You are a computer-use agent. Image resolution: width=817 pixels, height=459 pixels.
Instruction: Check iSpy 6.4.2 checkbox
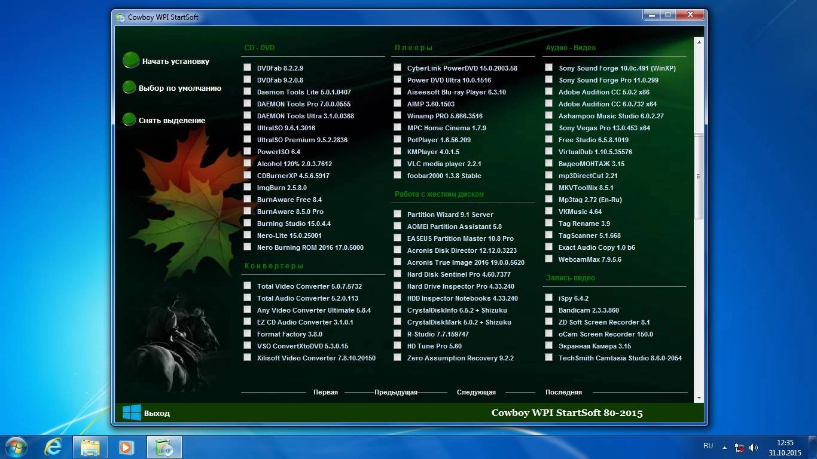(548, 298)
